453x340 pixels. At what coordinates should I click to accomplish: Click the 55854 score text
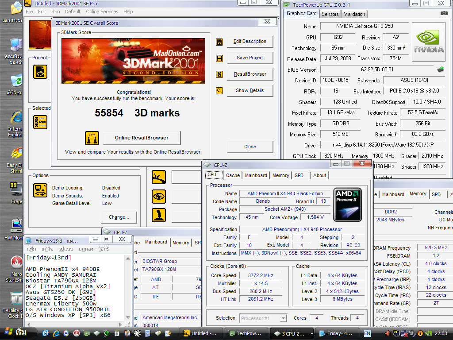(x=109, y=113)
